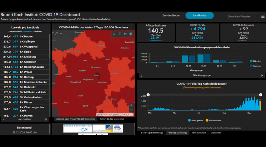Show next age group chart

[262, 76]
